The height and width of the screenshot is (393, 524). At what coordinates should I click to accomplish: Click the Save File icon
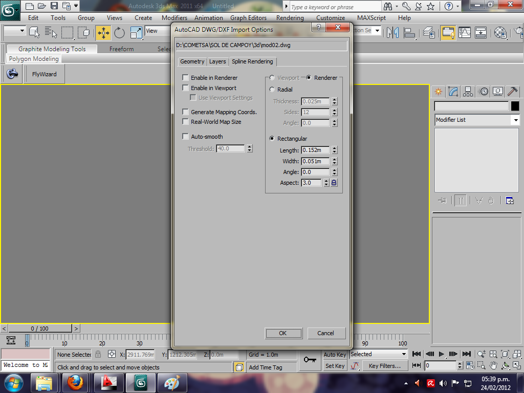(54, 6)
